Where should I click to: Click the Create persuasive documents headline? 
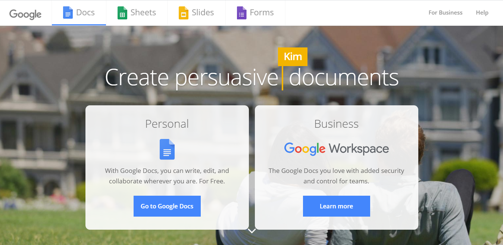[251, 78]
